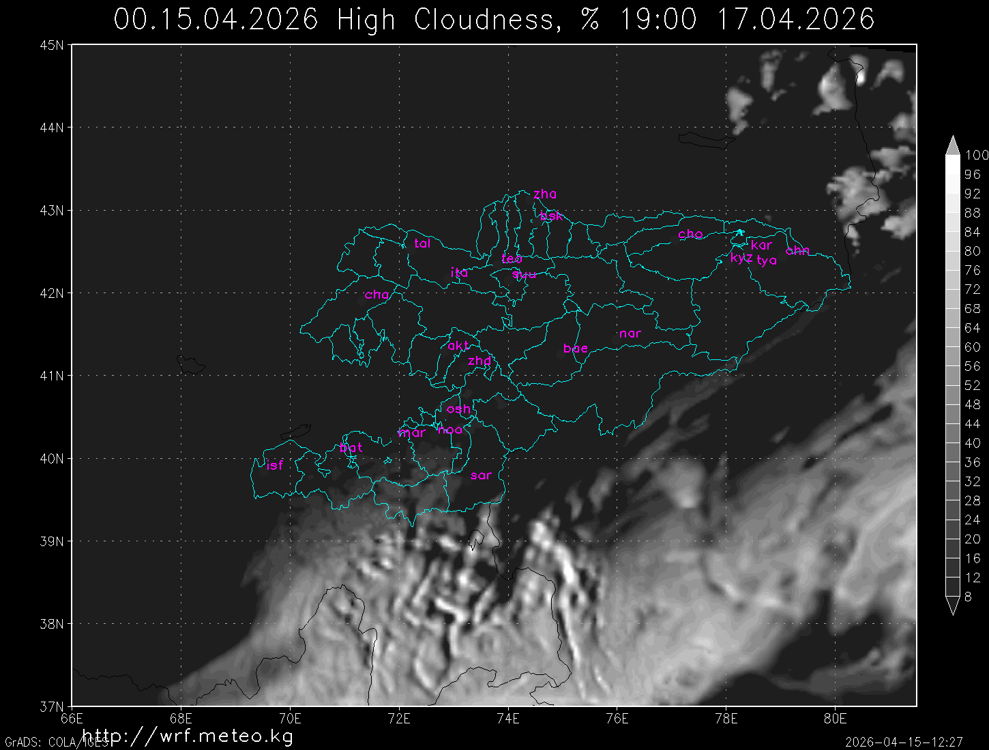Click the 'osh' station label
The width and height of the screenshot is (989, 750).
[458, 409]
